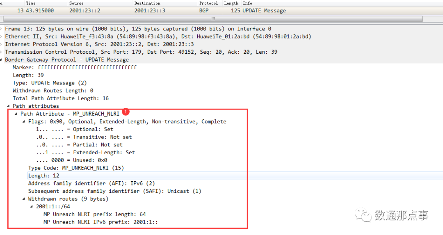Select Type Code: MP_UNREACH_NLRI (15) line

(x=76, y=168)
